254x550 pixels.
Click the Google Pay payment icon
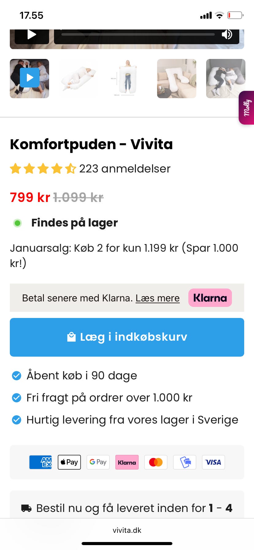98,462
